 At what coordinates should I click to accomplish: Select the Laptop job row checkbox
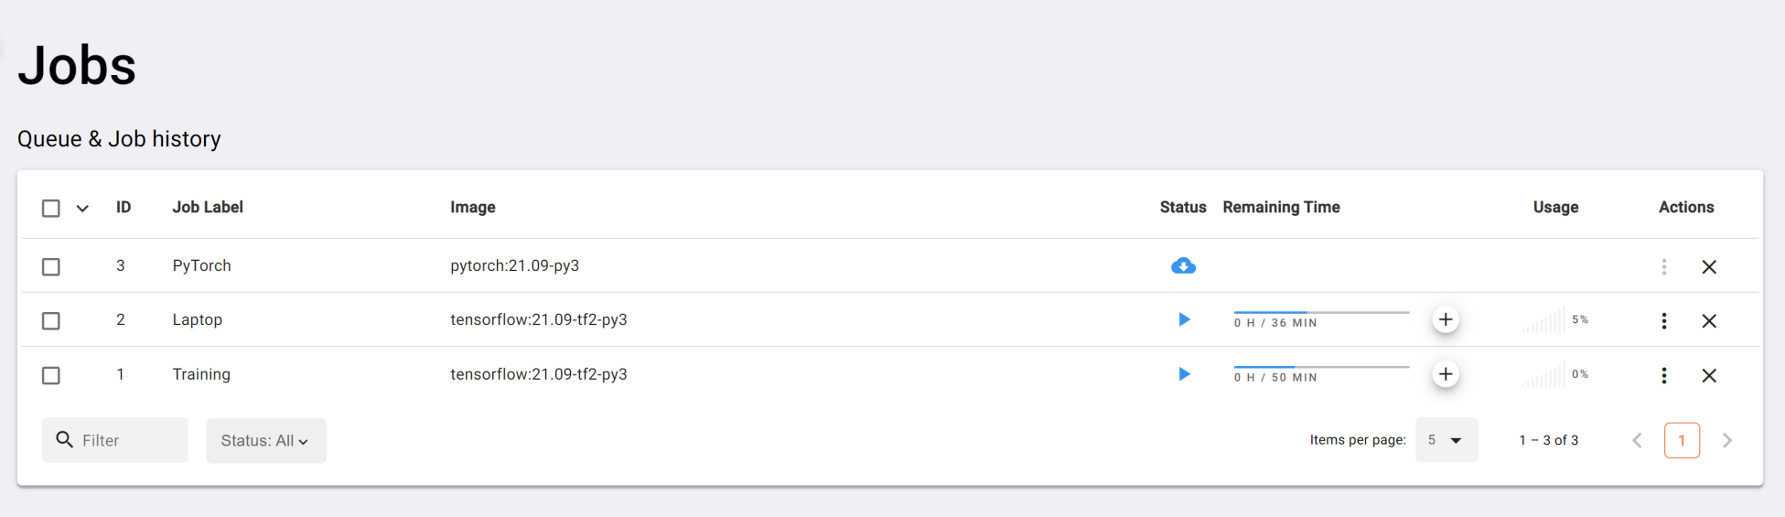click(51, 321)
